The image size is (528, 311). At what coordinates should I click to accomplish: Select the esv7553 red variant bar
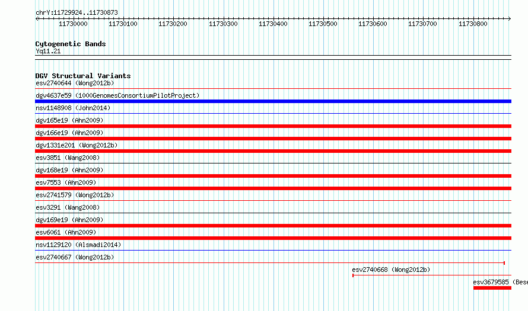[x=273, y=188]
